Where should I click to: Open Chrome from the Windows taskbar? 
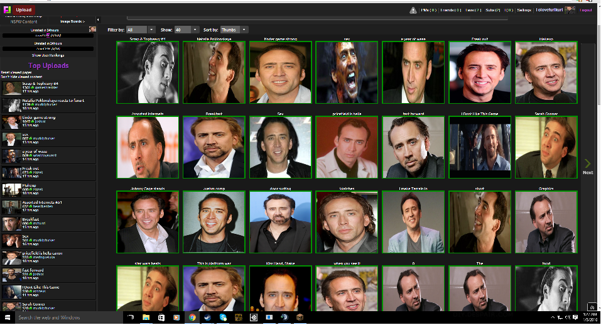[x=192, y=318]
